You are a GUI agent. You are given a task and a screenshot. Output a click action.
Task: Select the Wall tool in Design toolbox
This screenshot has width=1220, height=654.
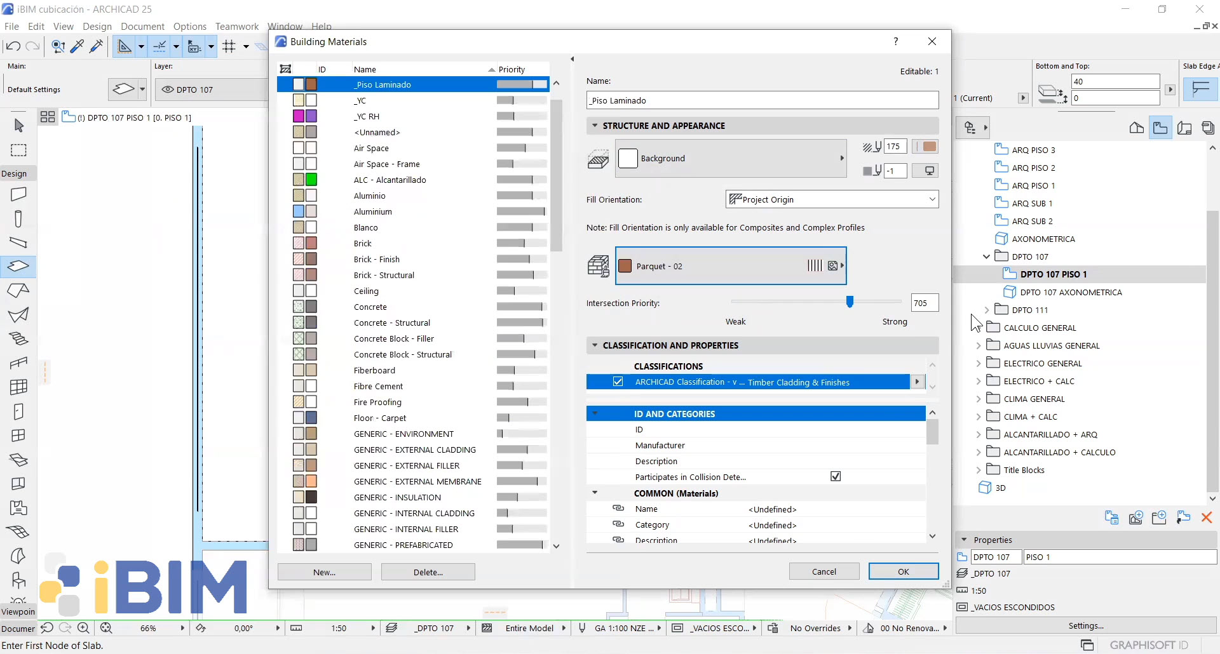point(18,194)
